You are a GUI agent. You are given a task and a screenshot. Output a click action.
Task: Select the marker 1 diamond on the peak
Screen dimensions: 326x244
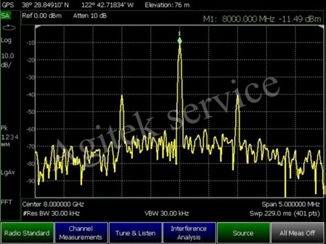179,40
